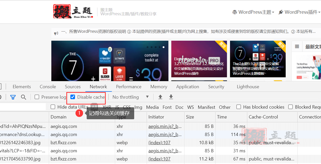Select the Network tab
The height and width of the screenshot is (164, 321).
[98, 87]
